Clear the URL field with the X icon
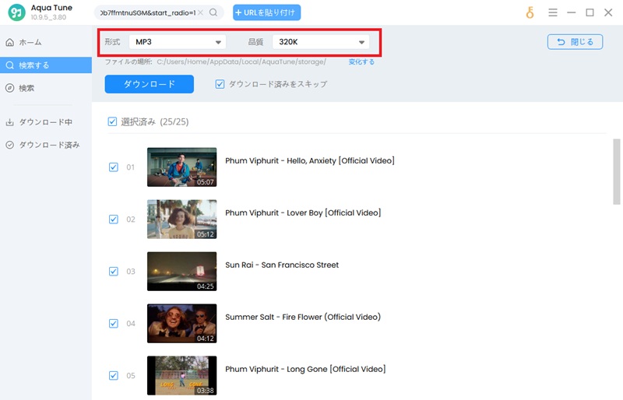 (x=201, y=12)
